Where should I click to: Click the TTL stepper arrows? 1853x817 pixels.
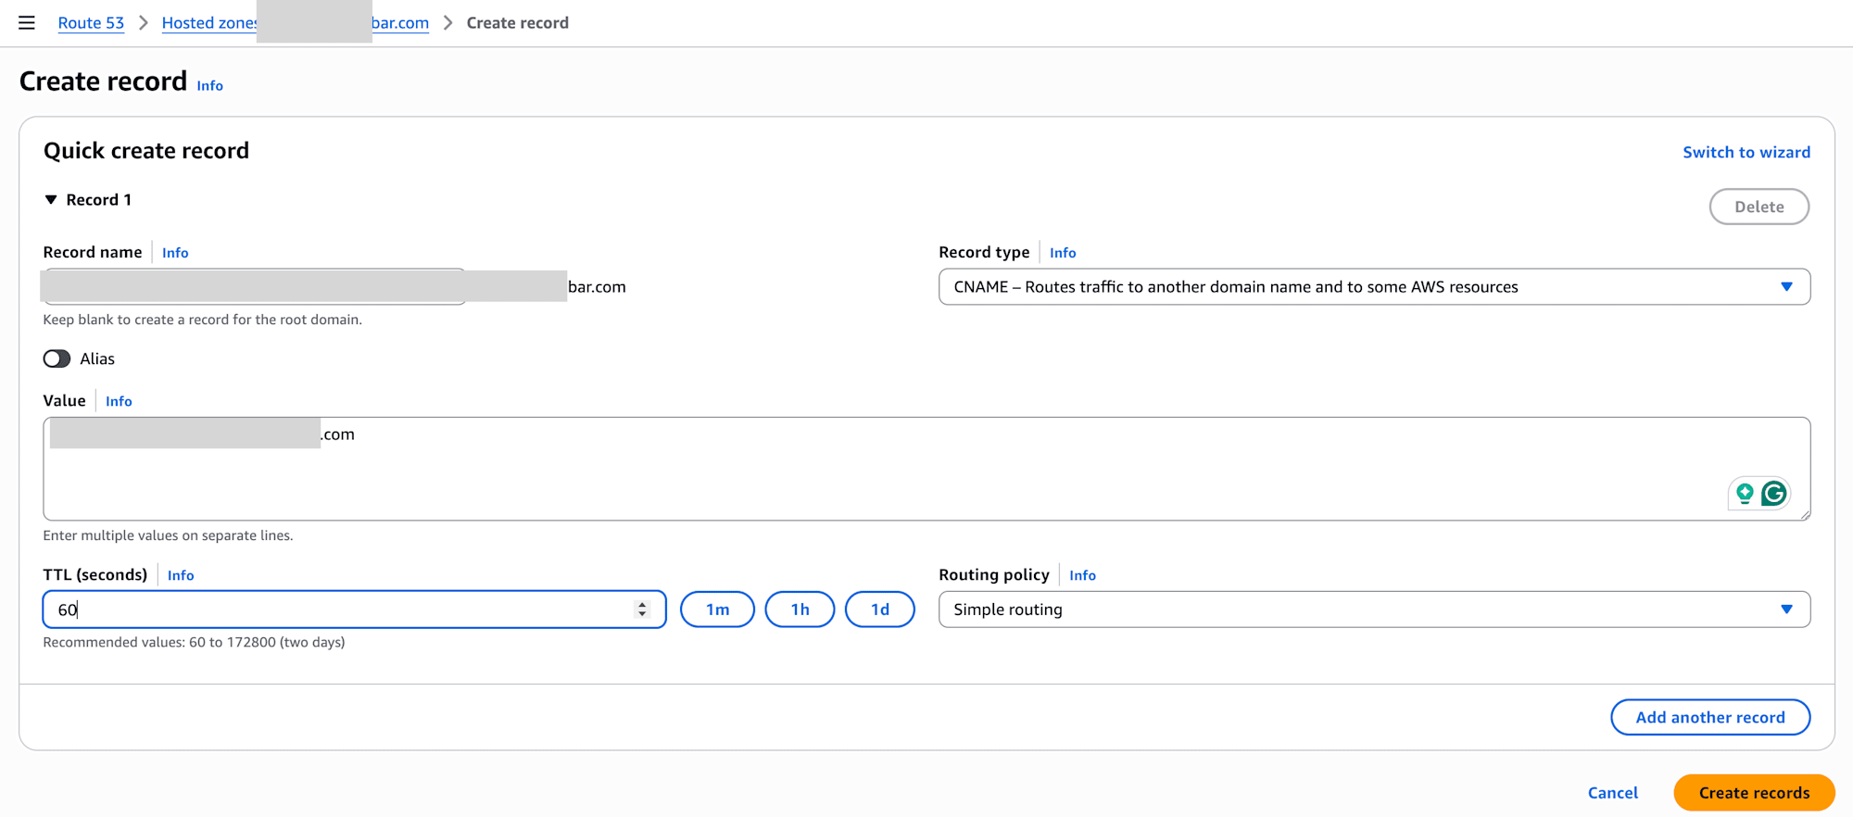[642, 610]
